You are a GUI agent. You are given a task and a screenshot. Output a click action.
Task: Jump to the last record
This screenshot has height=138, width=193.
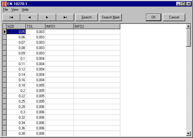[65, 17]
